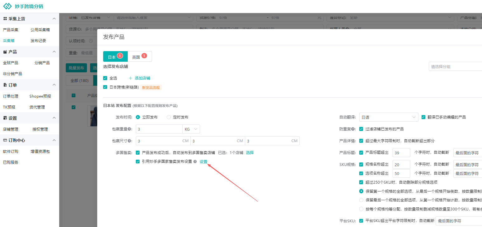Click the 包裹重量 value input field
Screen dimensions: 482x227
(159, 129)
